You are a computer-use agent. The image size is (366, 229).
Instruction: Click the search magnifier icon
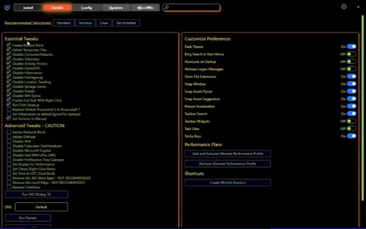167,8
